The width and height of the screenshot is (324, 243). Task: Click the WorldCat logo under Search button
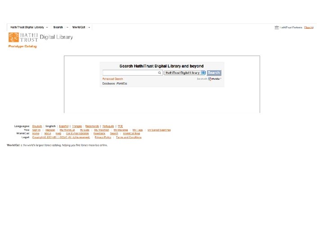215,79
